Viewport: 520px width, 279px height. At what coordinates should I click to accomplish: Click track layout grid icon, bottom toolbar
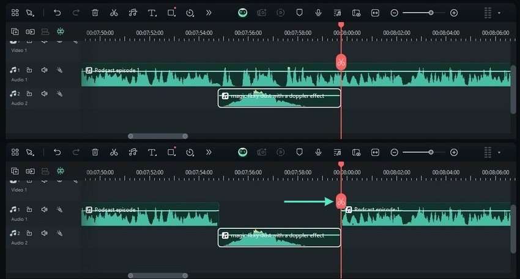click(488, 152)
